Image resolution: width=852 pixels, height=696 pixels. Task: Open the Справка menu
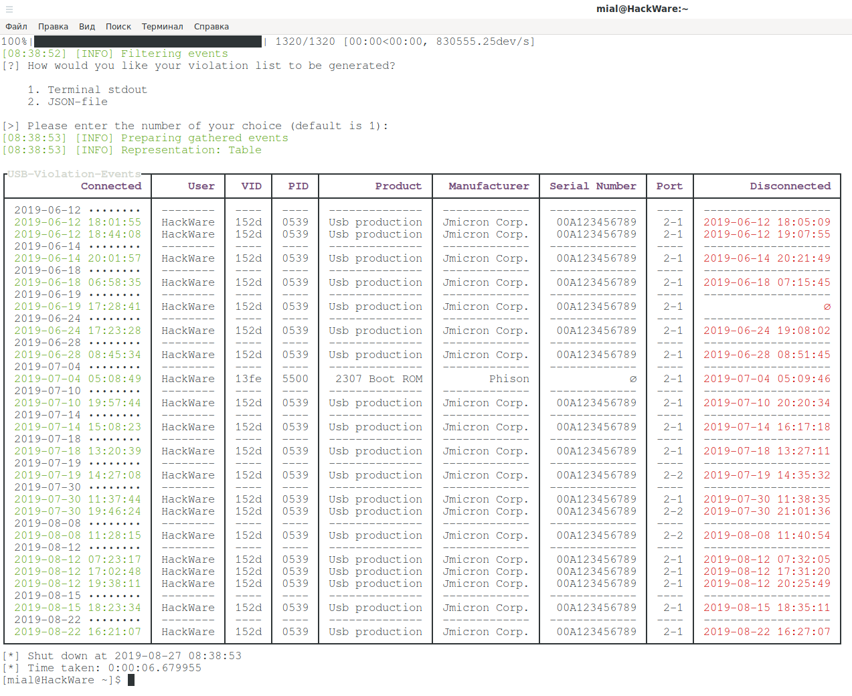pyautogui.click(x=211, y=27)
